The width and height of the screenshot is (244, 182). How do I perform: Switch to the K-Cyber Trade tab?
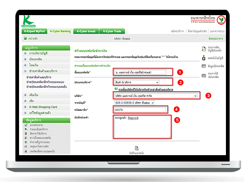[112, 31]
